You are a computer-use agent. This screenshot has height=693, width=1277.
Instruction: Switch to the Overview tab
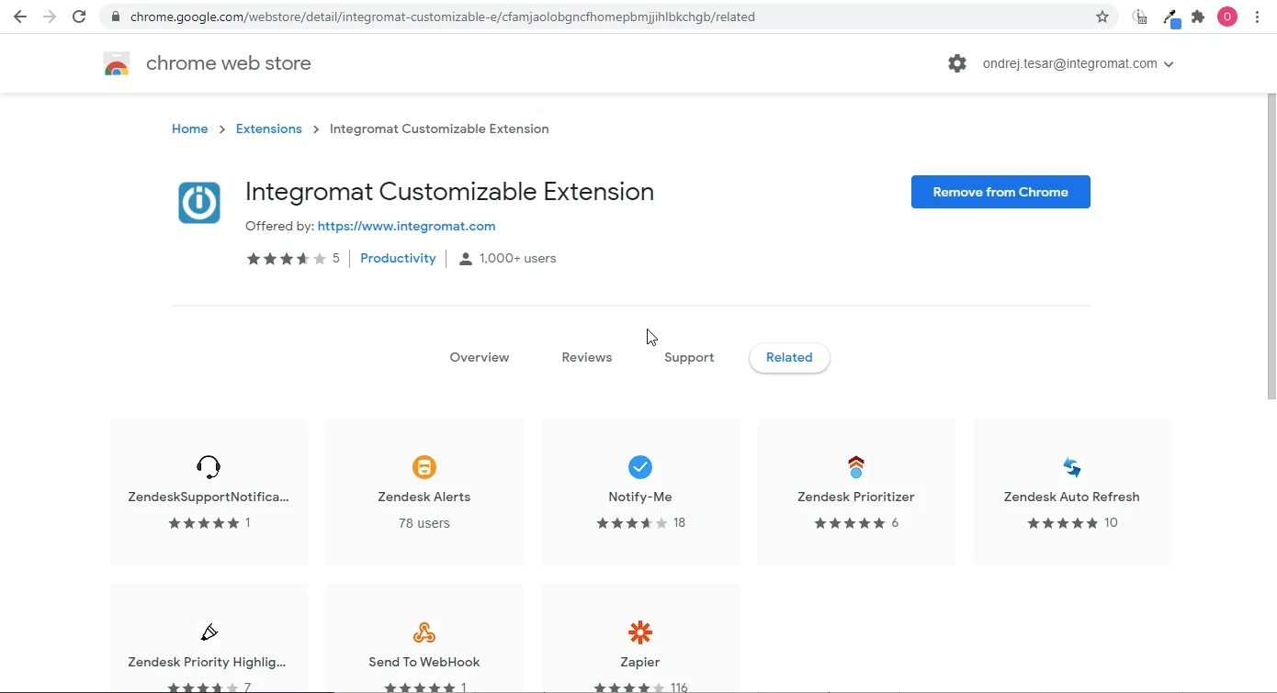pos(480,358)
